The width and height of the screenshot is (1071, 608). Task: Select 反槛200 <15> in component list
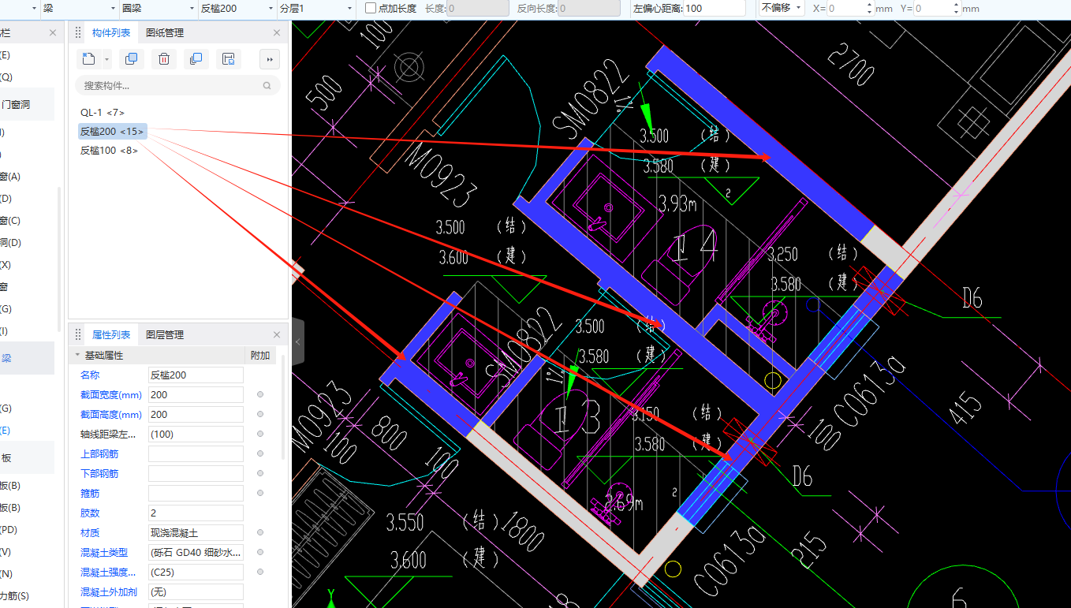point(112,132)
